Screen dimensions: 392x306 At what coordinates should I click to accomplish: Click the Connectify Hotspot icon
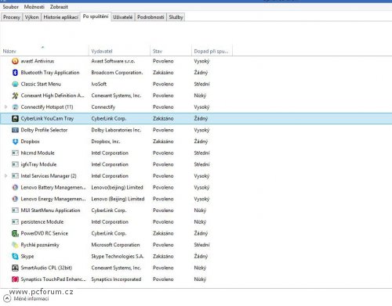pos(15,107)
